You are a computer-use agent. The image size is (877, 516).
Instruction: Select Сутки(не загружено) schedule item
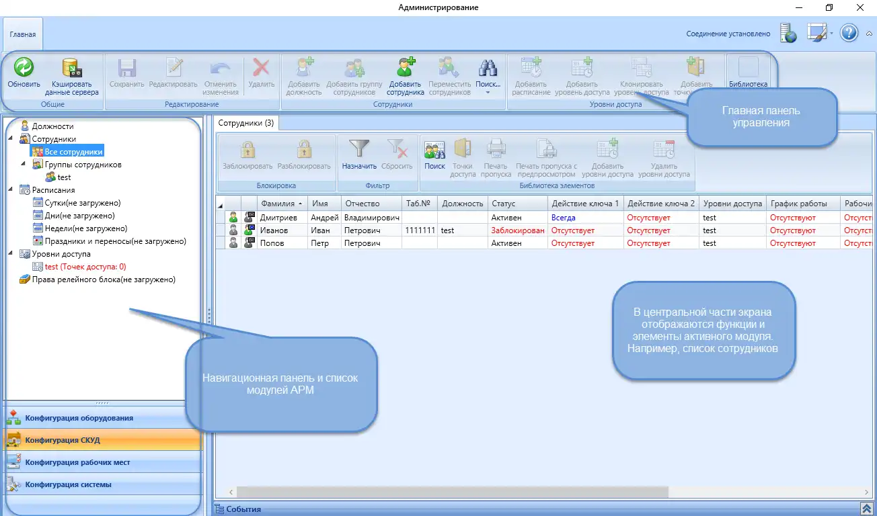(x=82, y=203)
